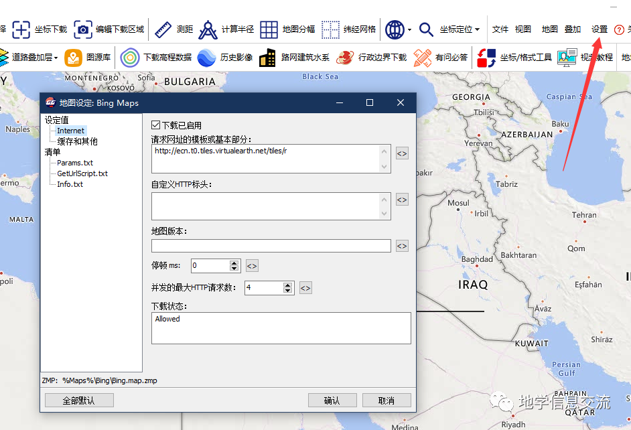Click the 取消 button

[387, 401]
